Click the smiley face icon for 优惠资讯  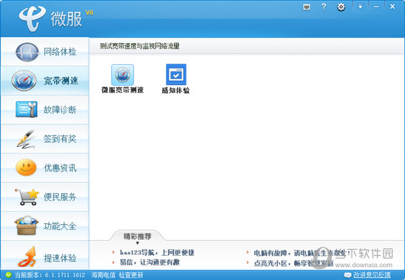pos(26,167)
